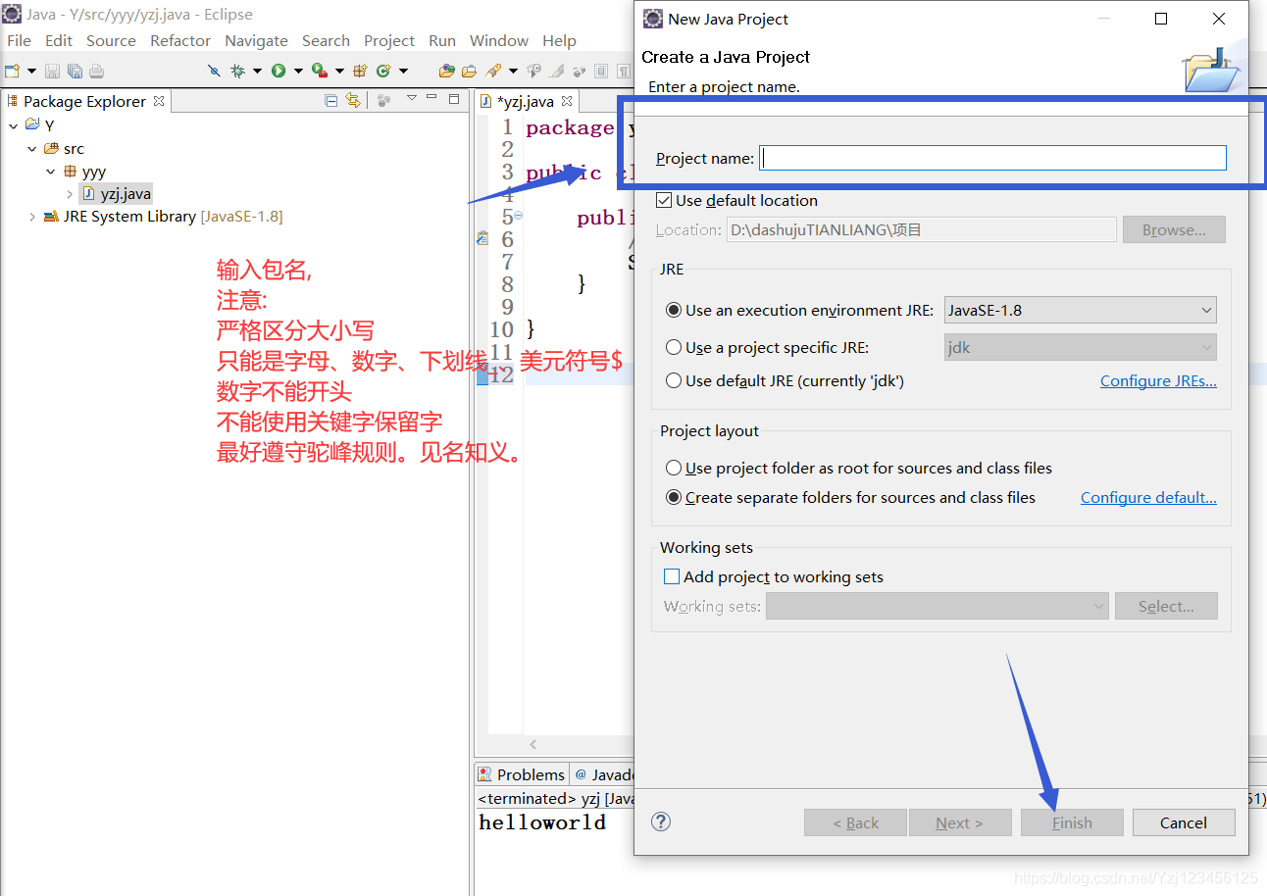Select the *yzj.java editor tab
This screenshot has width=1267, height=896.
tap(526, 101)
